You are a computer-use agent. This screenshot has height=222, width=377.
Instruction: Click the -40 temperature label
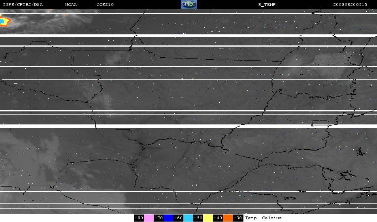point(218,218)
